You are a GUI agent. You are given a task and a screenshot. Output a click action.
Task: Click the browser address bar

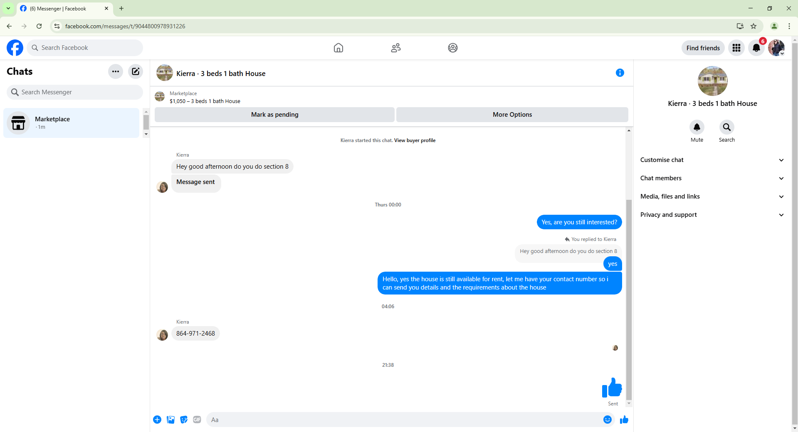click(395, 26)
